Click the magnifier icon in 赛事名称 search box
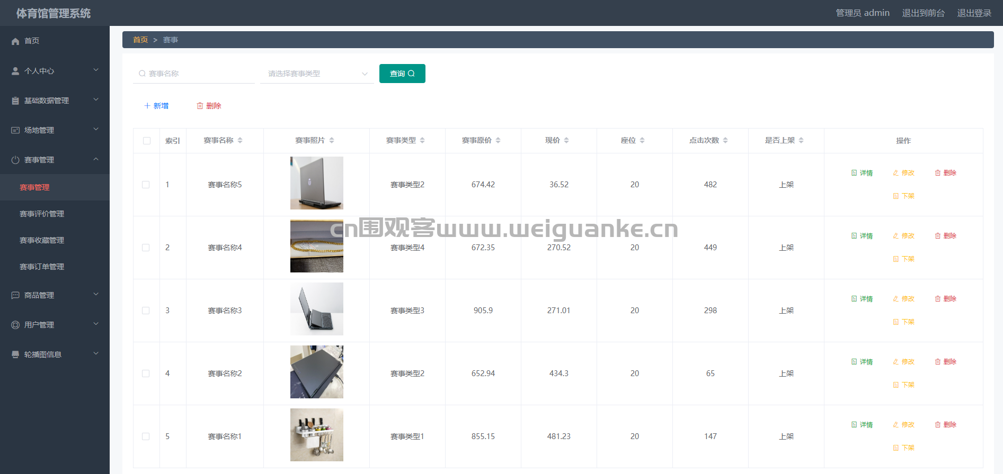1003x474 pixels. pyautogui.click(x=142, y=74)
